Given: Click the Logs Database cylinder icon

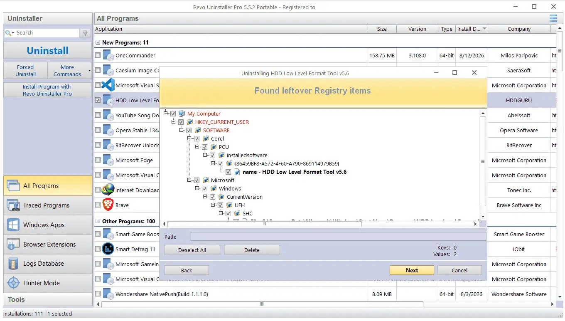Looking at the screenshot, I should (13, 264).
